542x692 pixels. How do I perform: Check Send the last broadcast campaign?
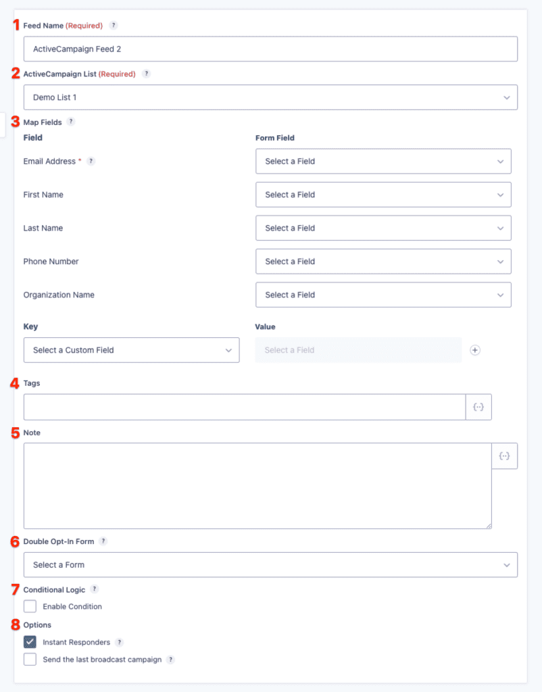[30, 660]
